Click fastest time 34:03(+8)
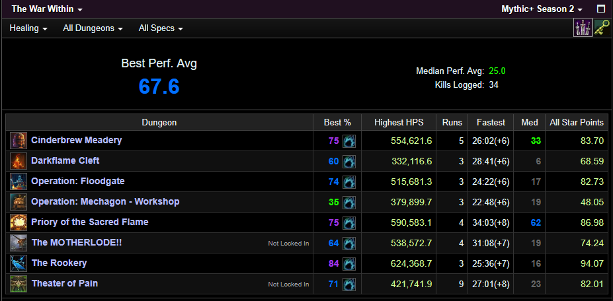613x301 pixels. coord(491,222)
